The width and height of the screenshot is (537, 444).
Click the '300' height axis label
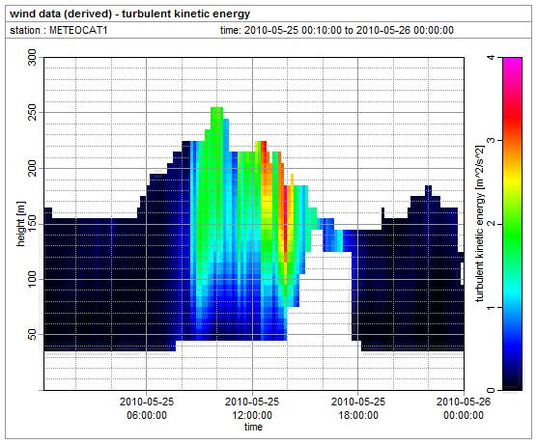click(x=32, y=58)
